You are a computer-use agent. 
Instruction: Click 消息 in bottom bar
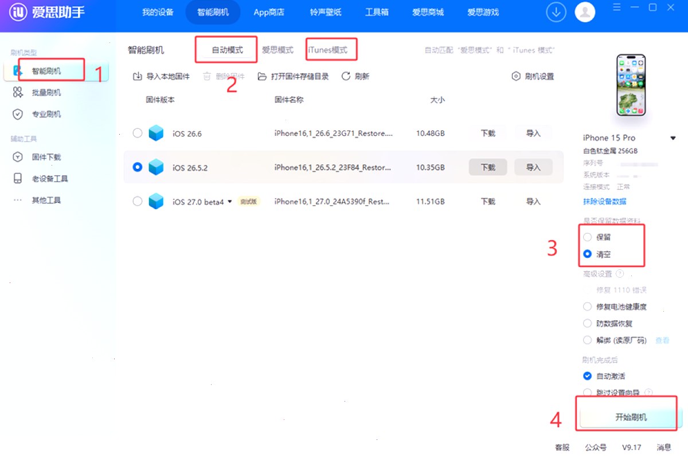(663, 447)
